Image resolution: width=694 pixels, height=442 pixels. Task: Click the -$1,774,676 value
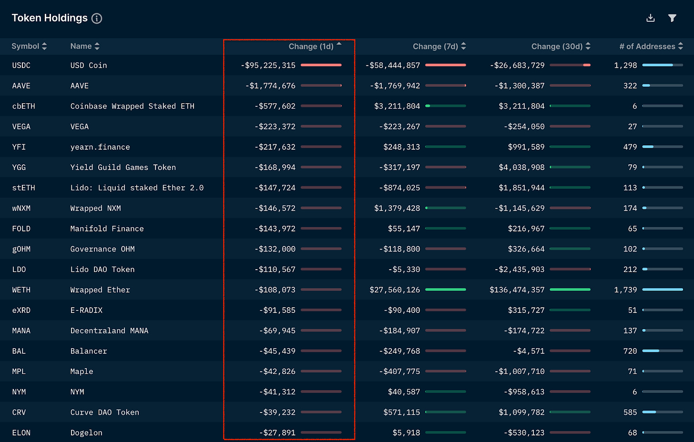(x=271, y=86)
